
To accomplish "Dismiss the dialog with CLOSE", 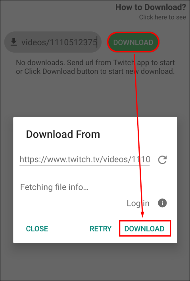I will point(37,229).
